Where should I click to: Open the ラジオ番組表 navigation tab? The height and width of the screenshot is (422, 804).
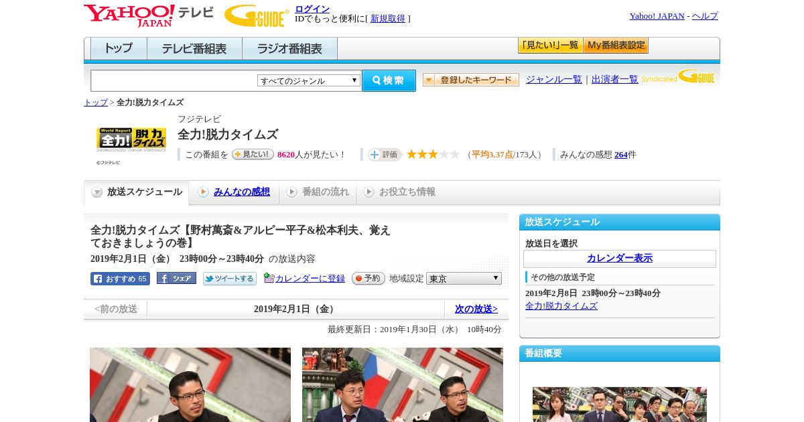click(x=289, y=49)
